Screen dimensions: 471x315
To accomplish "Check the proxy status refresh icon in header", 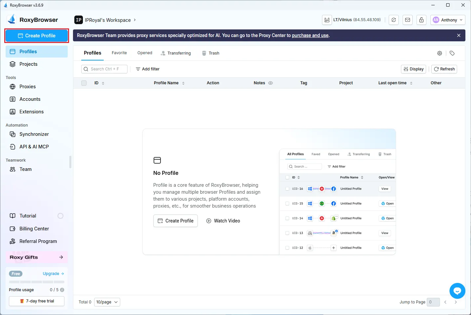I will (393, 20).
